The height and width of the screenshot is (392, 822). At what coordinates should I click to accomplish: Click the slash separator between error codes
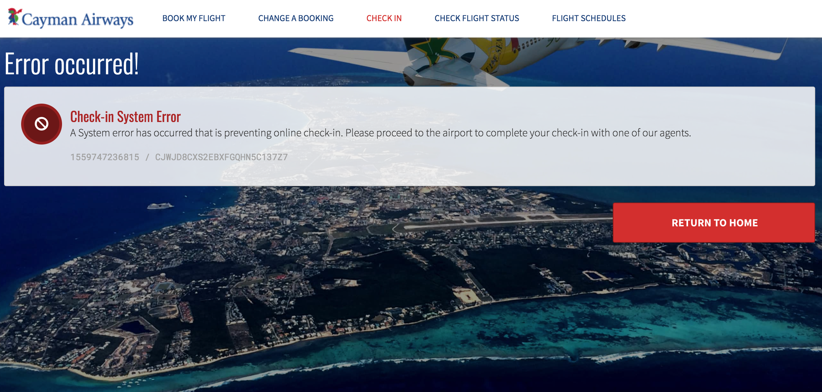pos(147,157)
